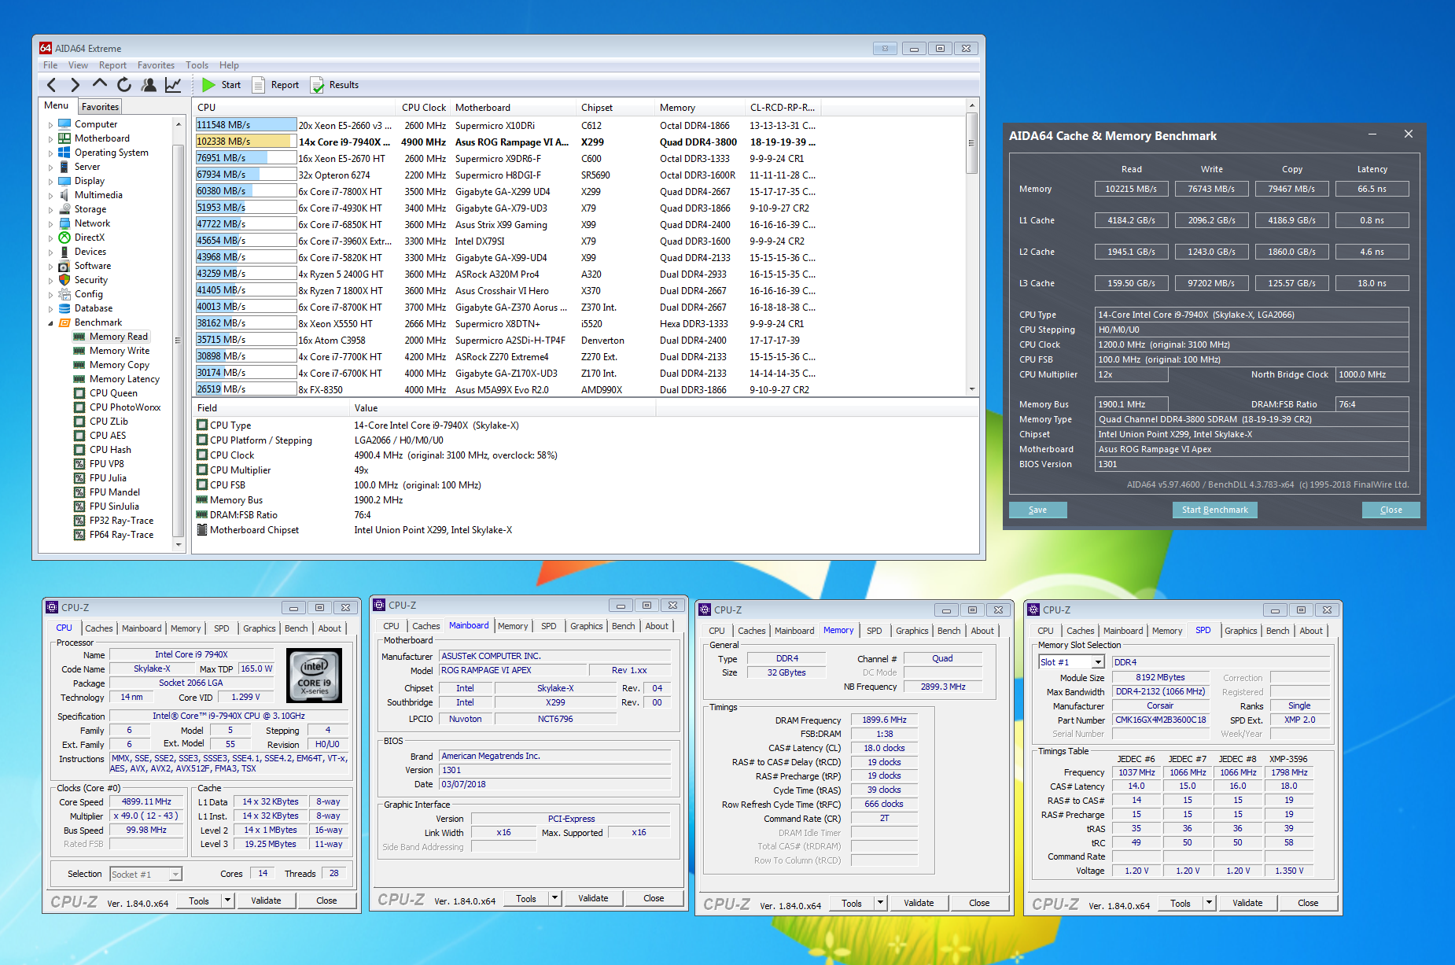The height and width of the screenshot is (965, 1455).
Task: Select Security node in the AIDA64 tree
Action: pyautogui.click(x=91, y=280)
